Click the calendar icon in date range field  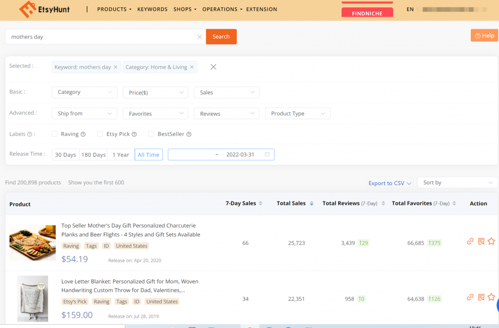(x=267, y=155)
